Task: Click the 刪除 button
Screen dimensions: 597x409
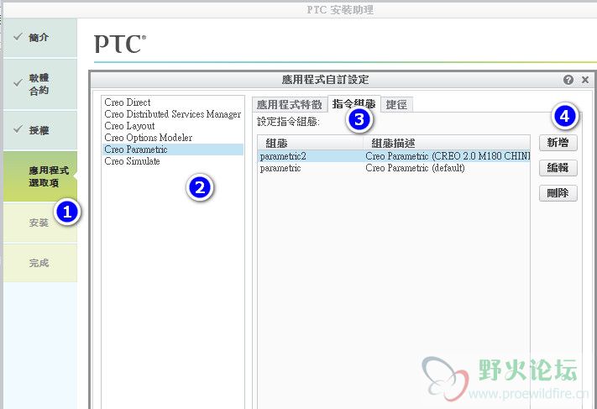Action: (558, 193)
